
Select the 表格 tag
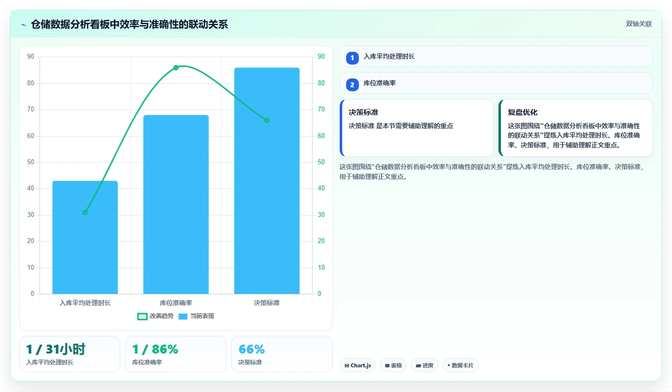click(x=393, y=365)
